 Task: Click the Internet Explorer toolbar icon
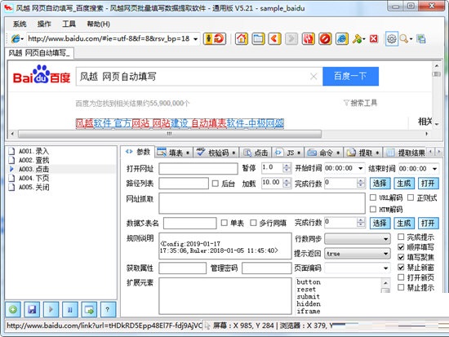pyautogui.click(x=342, y=38)
